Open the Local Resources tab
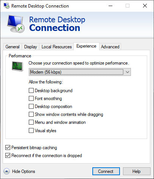Image resolution: width=154 pixels, height=179 pixels. pyautogui.click(x=56, y=47)
